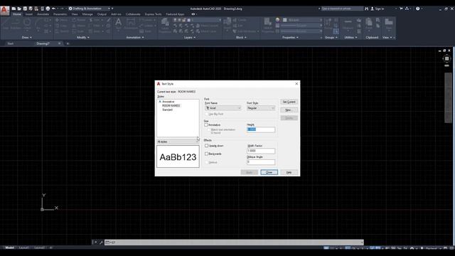This screenshot has width=455, height=256.
Task: Open the object color swatch dropdown in Properties
Action: 301,20
